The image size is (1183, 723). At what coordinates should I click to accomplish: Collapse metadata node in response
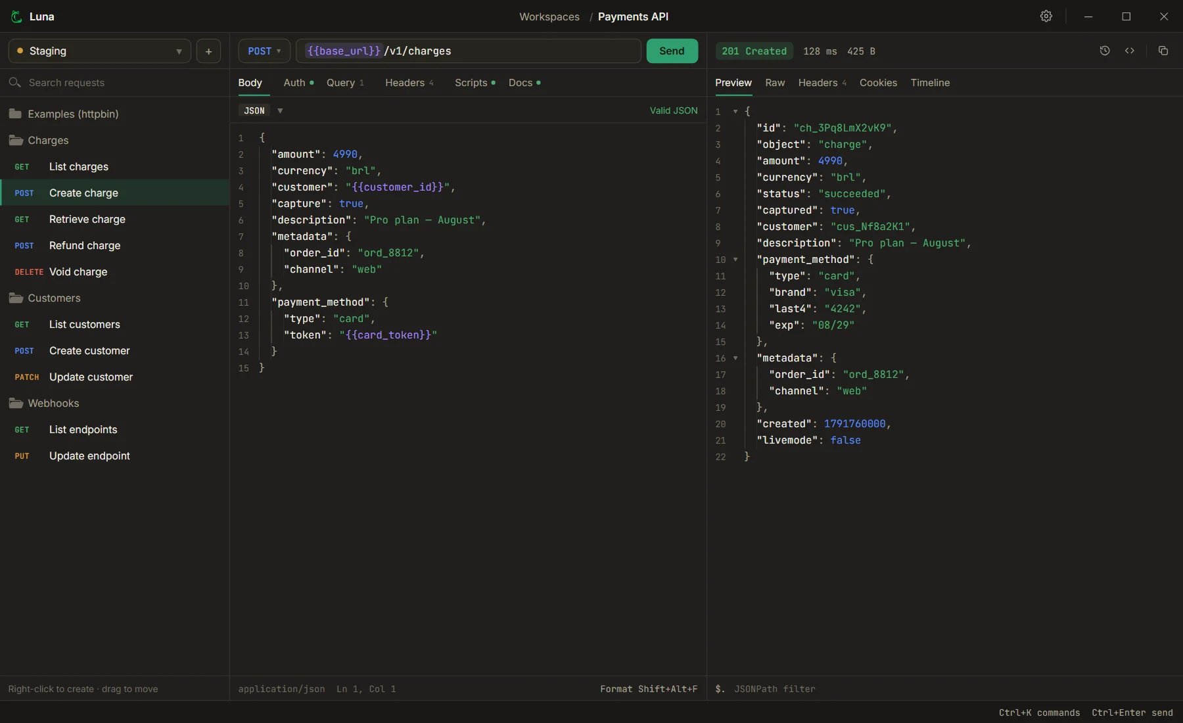click(x=735, y=358)
